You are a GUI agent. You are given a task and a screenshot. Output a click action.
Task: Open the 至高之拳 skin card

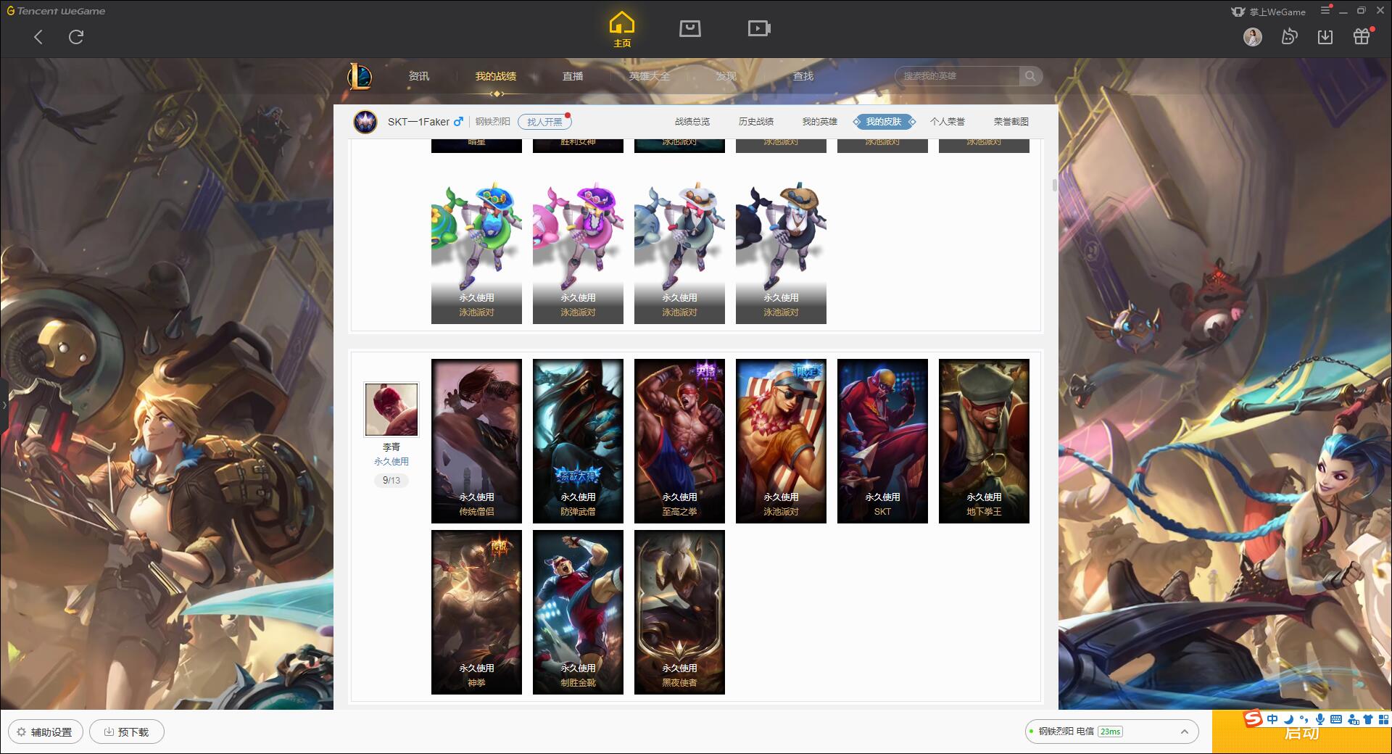point(679,441)
